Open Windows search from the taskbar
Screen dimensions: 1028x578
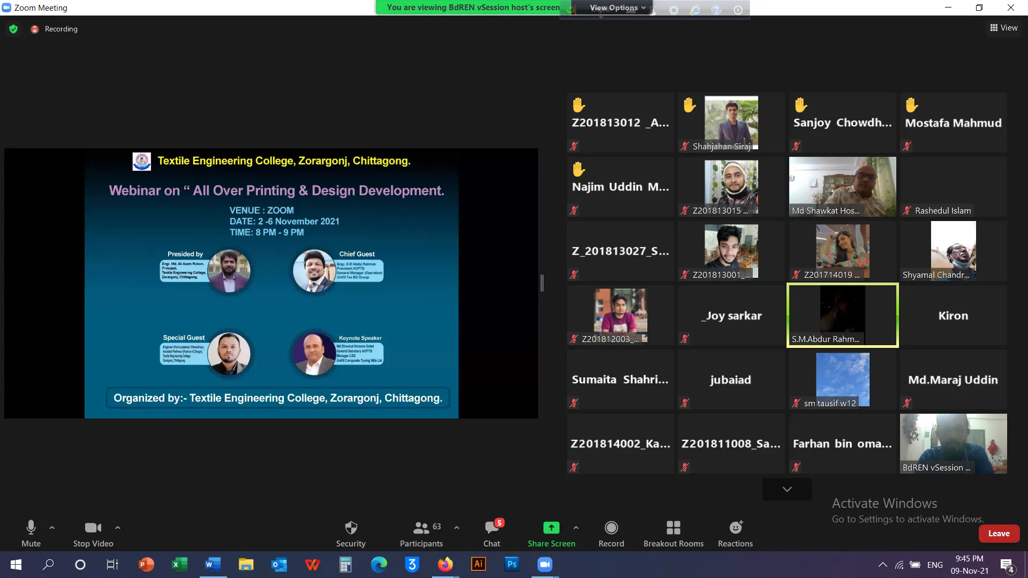click(x=48, y=565)
